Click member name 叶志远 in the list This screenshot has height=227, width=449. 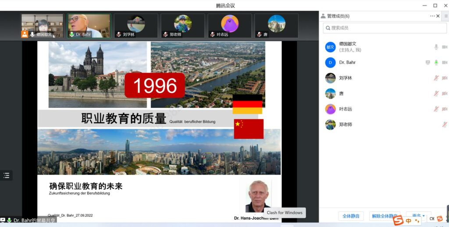(x=346, y=109)
